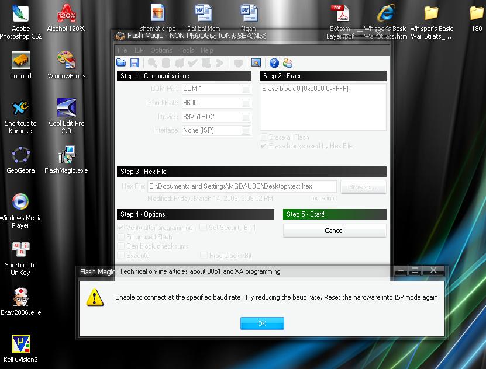This screenshot has width=486, height=369.
Task: Click the Cancel button under Step 5
Action: click(x=335, y=231)
